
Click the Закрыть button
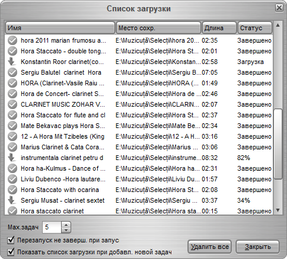(257, 247)
